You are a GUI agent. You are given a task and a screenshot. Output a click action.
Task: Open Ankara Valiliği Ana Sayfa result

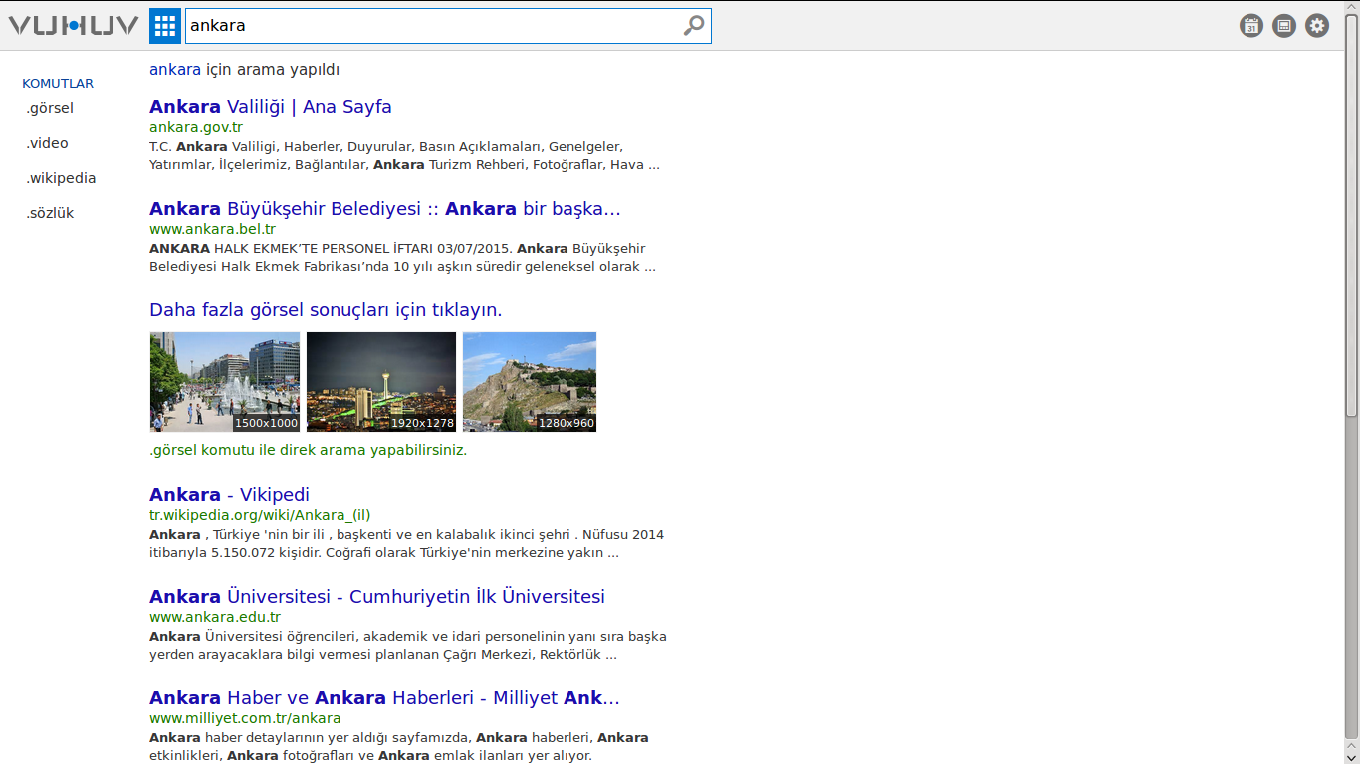tap(271, 107)
